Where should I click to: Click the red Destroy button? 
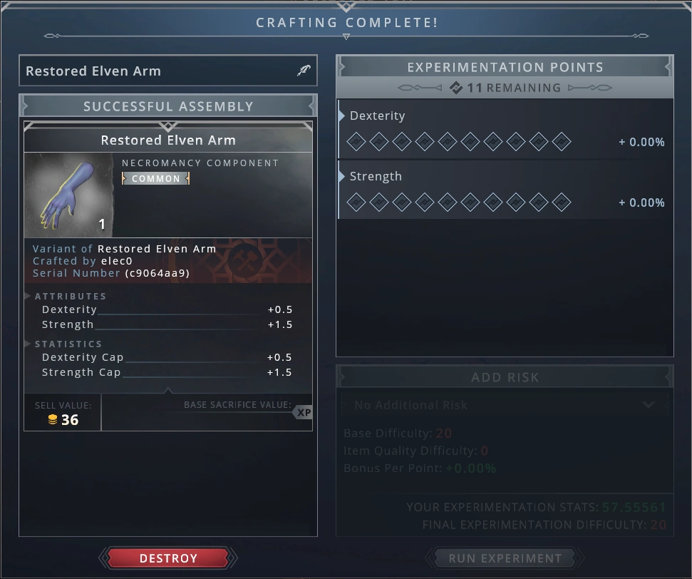[x=168, y=558]
